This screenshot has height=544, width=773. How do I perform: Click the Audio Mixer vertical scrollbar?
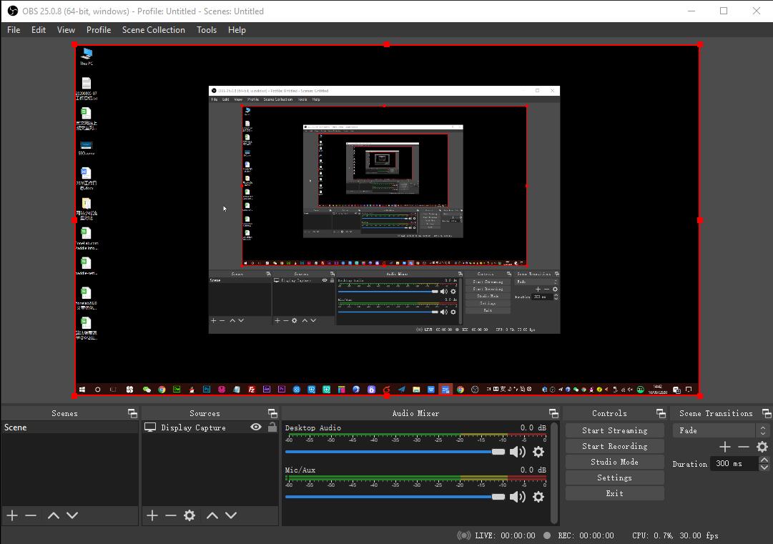point(554,473)
